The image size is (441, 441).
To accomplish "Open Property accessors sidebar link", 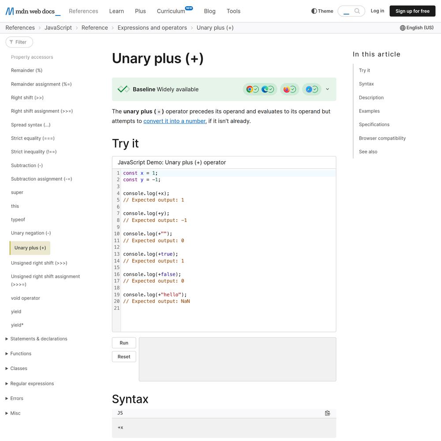I will (x=32, y=57).
